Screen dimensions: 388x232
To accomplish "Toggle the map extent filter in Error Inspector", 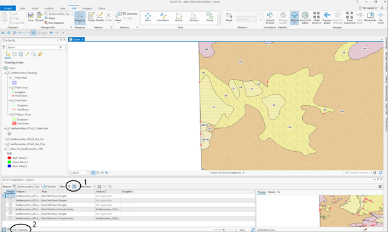I will (74, 187).
